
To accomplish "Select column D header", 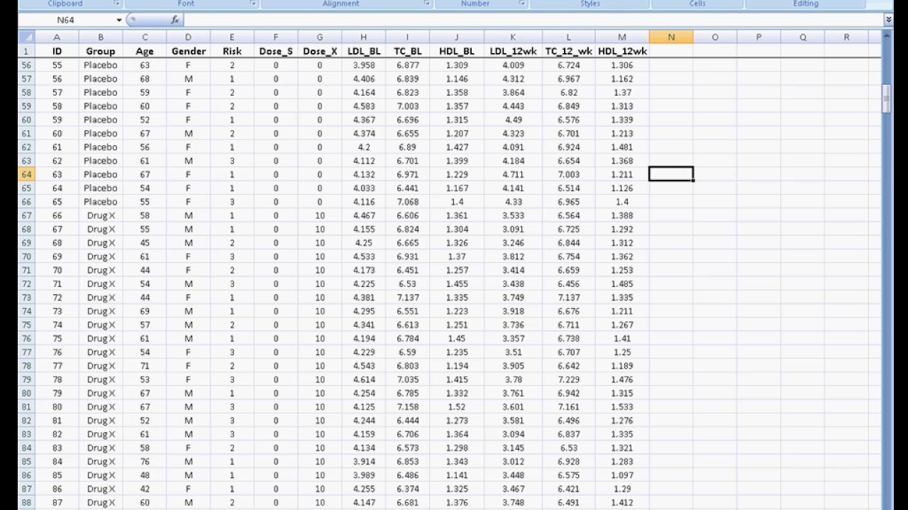I will tap(188, 37).
